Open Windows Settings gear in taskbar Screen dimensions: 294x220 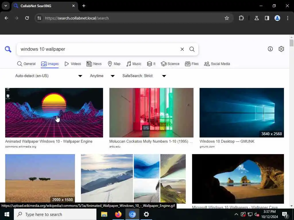pos(146,214)
